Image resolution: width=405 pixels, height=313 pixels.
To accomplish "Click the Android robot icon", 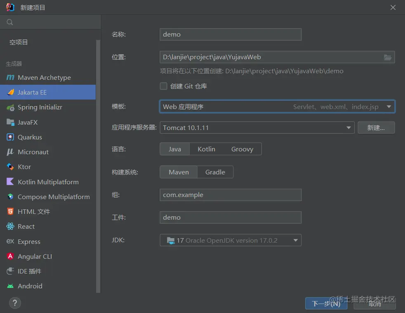I will pyautogui.click(x=10, y=286).
